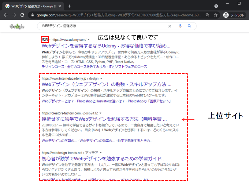Reload the page with the refresh icon
The height and width of the screenshot is (182, 249).
click(22, 15)
